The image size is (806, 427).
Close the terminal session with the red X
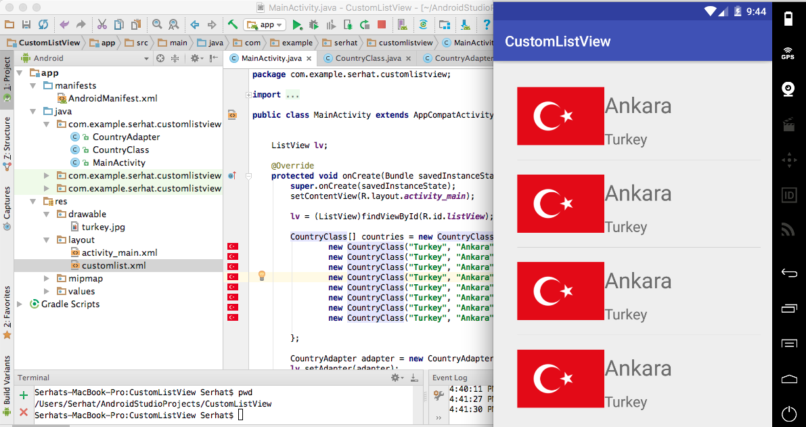pos(24,411)
